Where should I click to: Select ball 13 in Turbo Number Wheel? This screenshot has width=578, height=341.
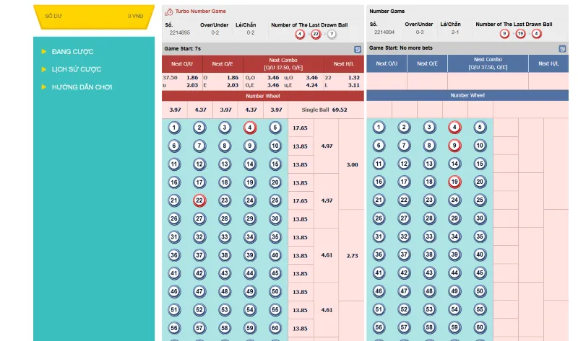click(225, 164)
